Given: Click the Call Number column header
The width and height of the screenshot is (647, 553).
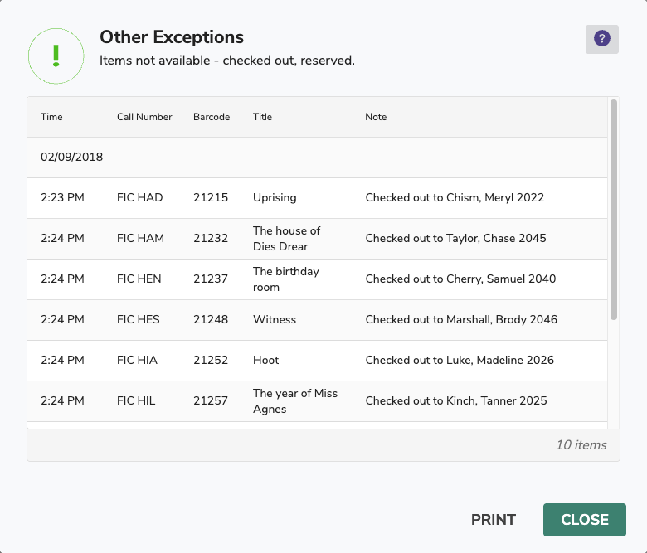Looking at the screenshot, I should click(144, 117).
